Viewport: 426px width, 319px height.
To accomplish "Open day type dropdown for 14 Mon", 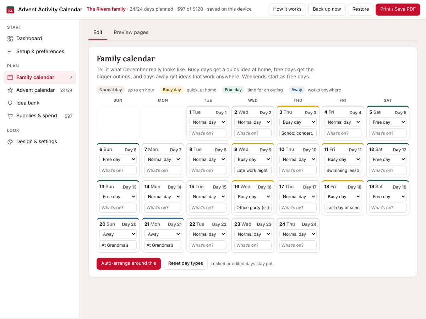I will click(163, 197).
